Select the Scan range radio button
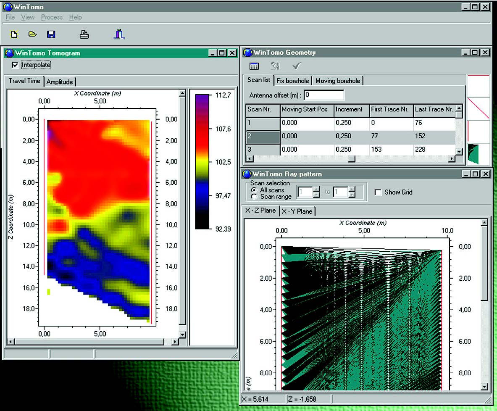This screenshot has height=411, width=497. click(x=254, y=197)
